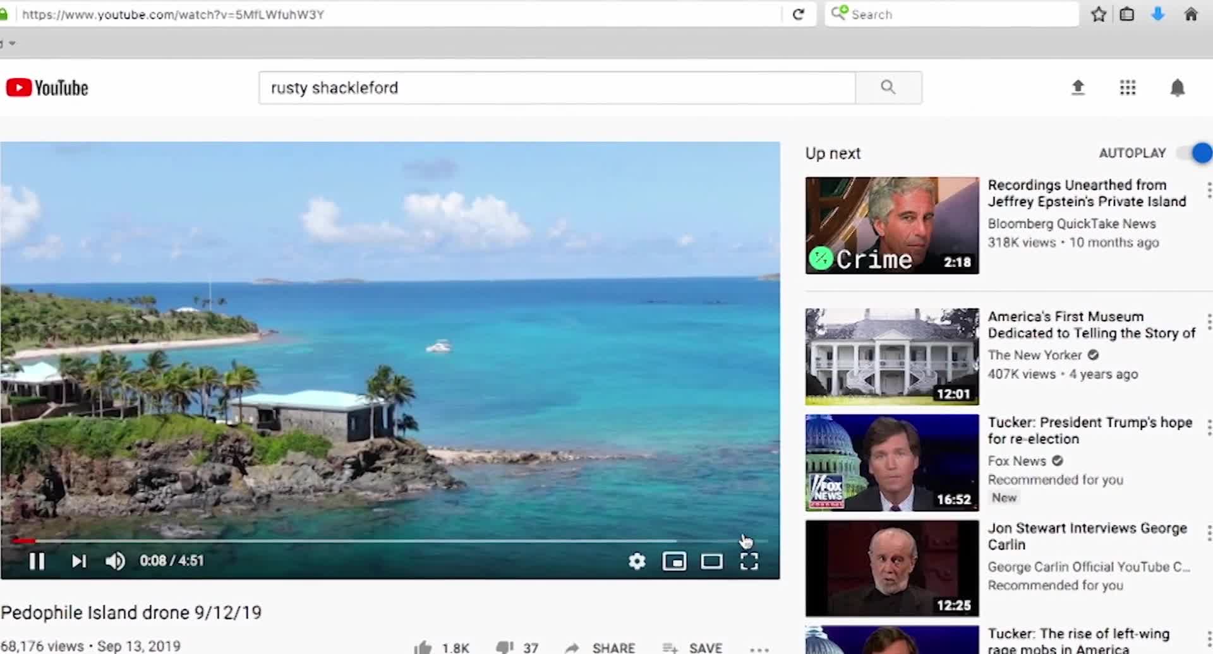
Task: Expand more actions ellipsis beside Save
Action: 759,648
